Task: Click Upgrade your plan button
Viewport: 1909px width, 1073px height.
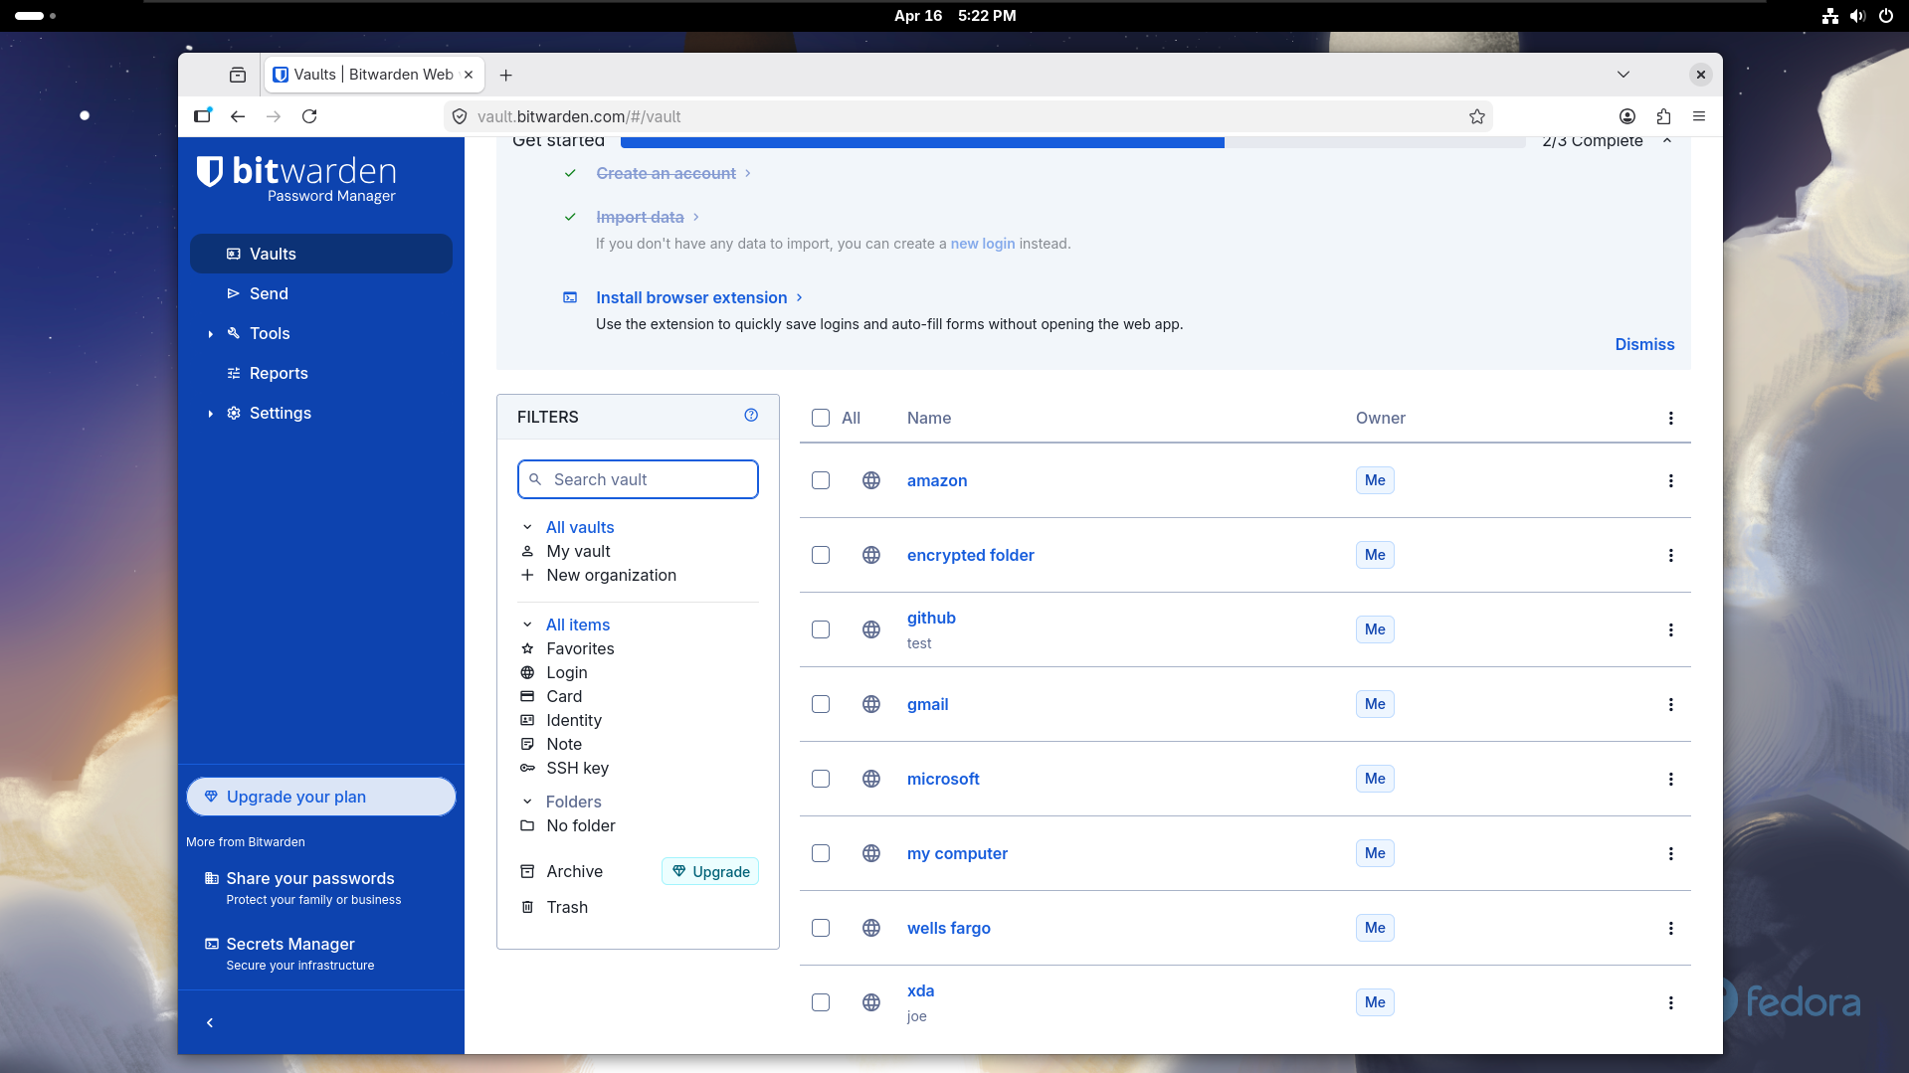Action: tap(321, 797)
